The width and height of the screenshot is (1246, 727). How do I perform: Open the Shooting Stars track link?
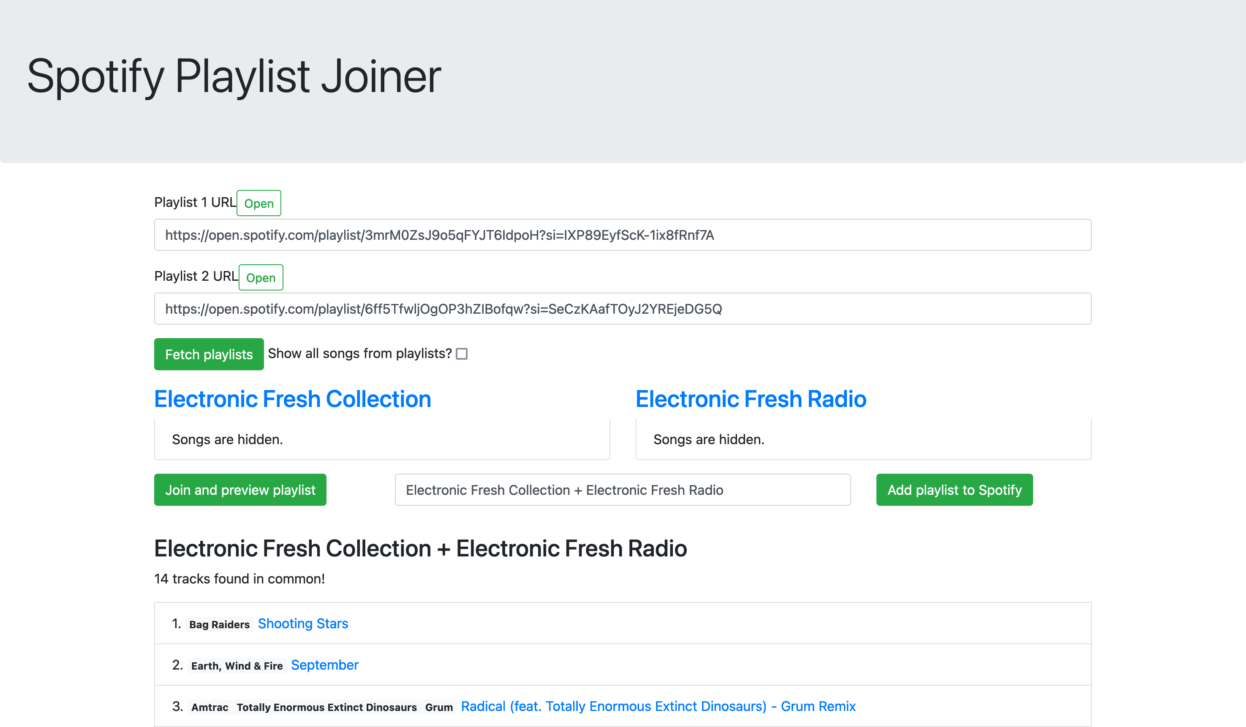click(x=302, y=624)
